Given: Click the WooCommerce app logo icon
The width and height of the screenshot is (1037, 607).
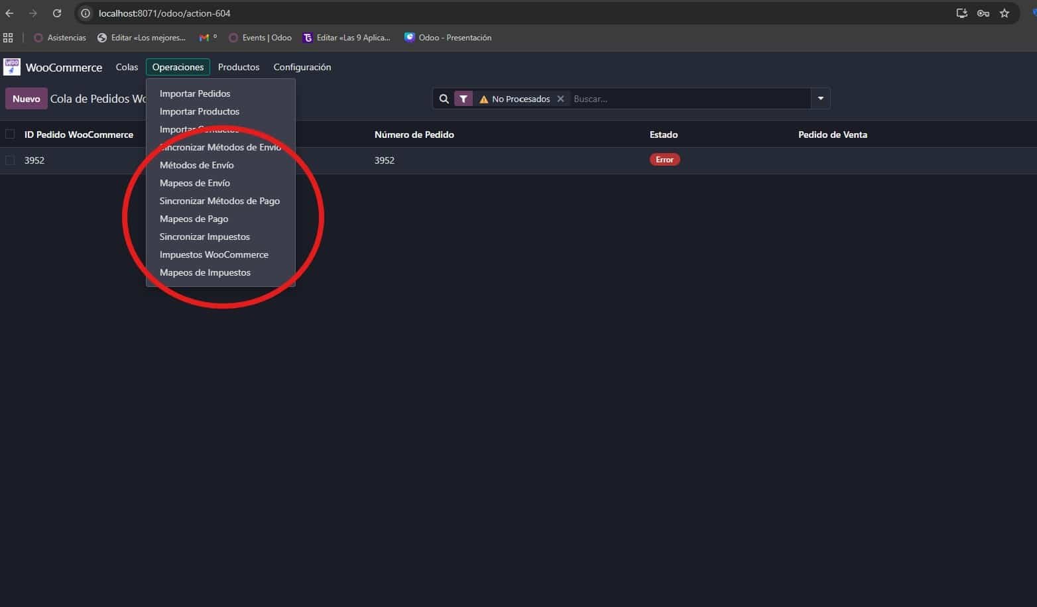Looking at the screenshot, I should pos(11,66).
